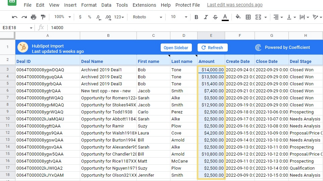Toggle italic formatting
Screen dimensions: 323x181
click(206, 17)
